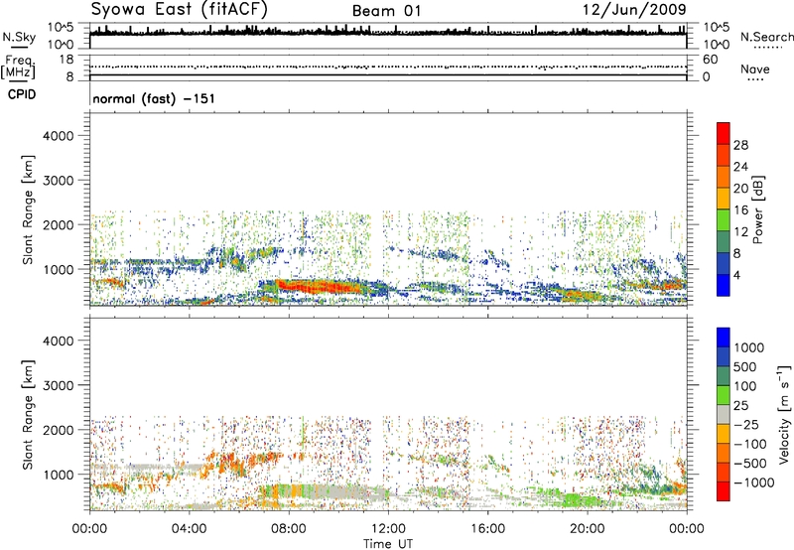Image resolution: width=794 pixels, height=550 pixels.
Task: Click the gray -25 to 25 velocity swatch
Action: tap(724, 415)
